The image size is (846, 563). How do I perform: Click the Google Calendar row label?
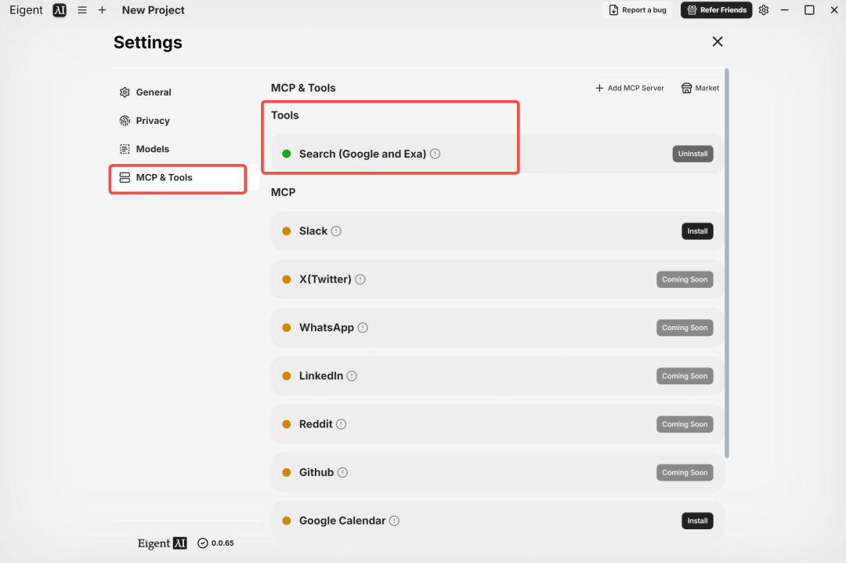342,521
